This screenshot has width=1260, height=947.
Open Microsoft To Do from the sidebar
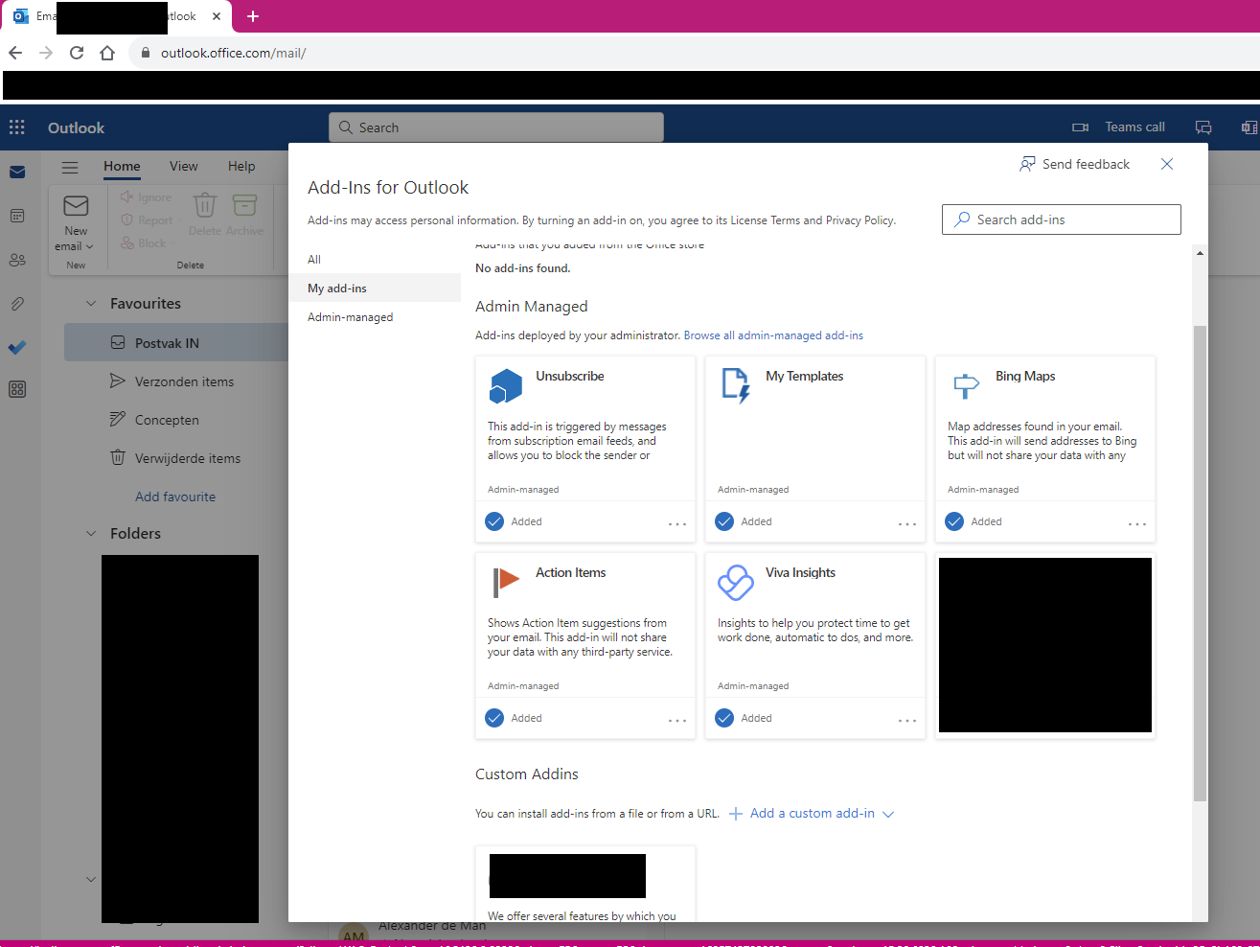(x=17, y=347)
